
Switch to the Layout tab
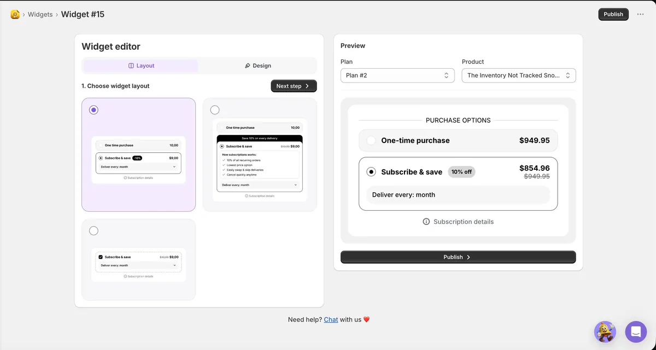point(141,66)
